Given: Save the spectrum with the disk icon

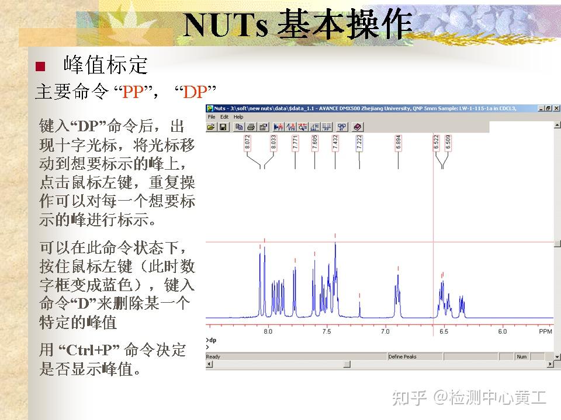Looking at the screenshot, I should pyautogui.click(x=224, y=127).
